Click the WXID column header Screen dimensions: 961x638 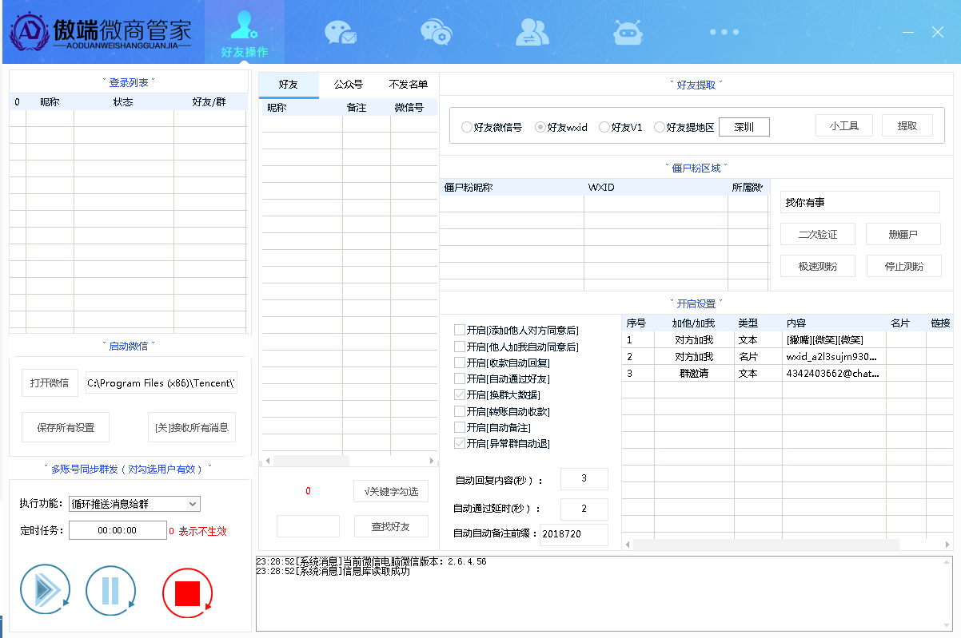tap(656, 188)
